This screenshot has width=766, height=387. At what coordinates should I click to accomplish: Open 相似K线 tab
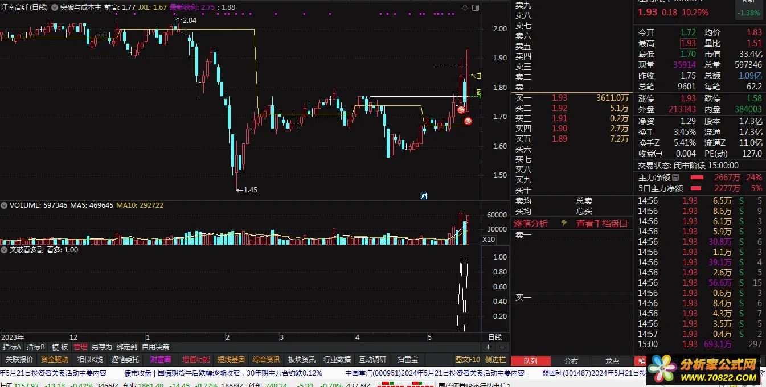(x=90, y=359)
